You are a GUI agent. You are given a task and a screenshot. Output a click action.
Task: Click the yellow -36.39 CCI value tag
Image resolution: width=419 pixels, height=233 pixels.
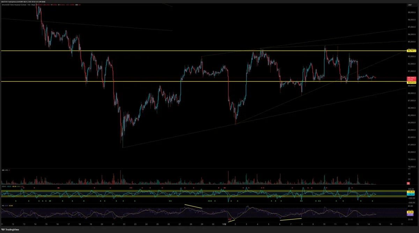pos(410,192)
